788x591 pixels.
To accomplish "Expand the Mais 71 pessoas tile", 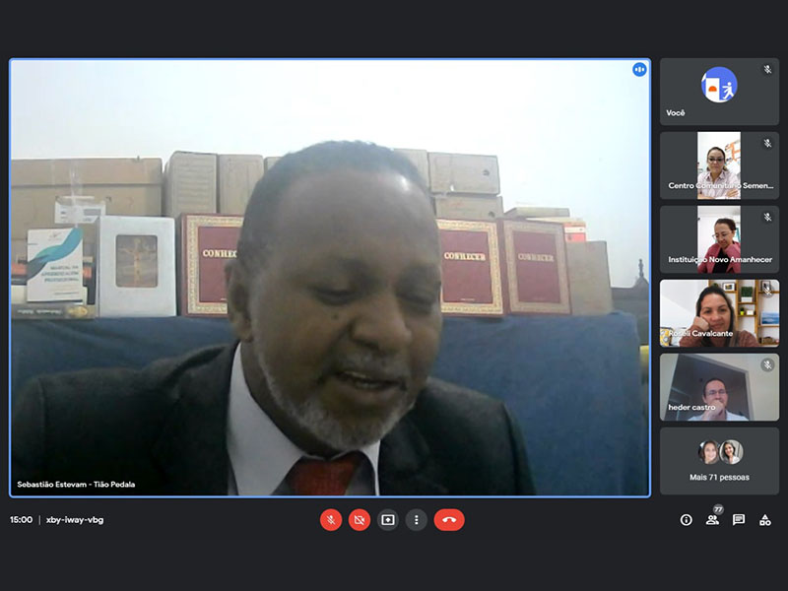I will (x=719, y=460).
